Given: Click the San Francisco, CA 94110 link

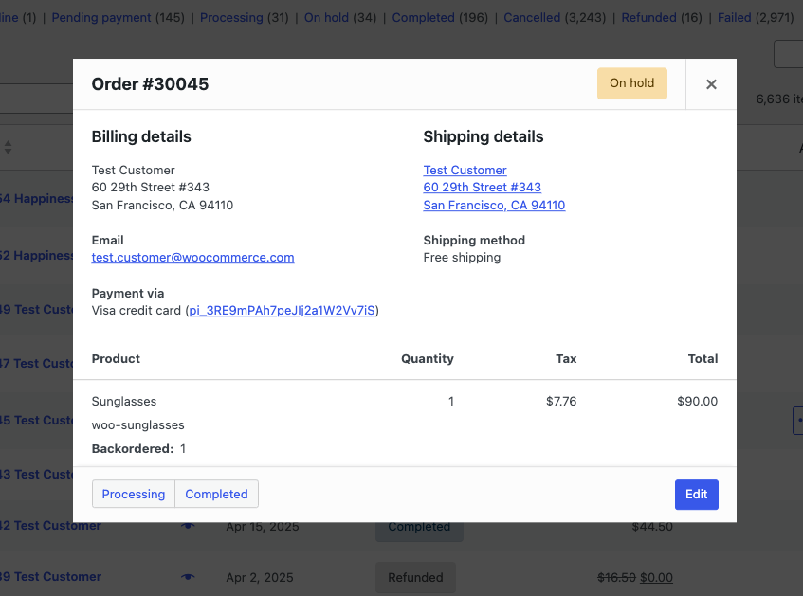Looking at the screenshot, I should coord(493,205).
